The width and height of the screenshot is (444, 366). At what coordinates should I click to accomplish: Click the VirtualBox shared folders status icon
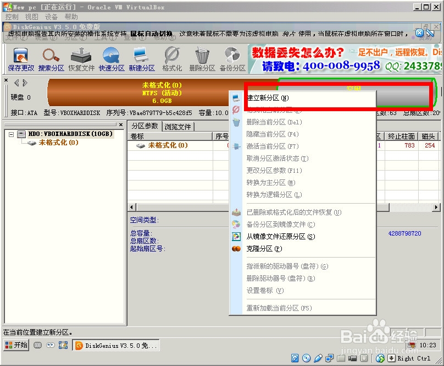coord(341,359)
